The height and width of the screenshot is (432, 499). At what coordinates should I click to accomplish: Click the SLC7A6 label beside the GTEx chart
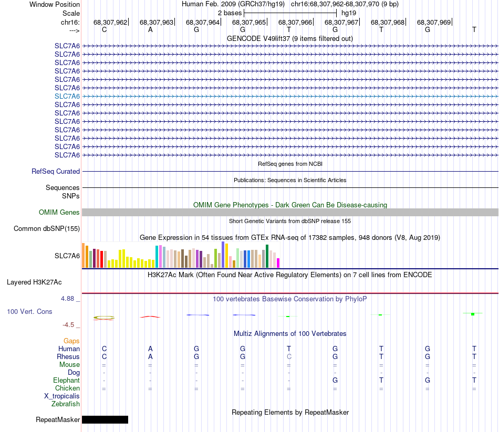(67, 256)
